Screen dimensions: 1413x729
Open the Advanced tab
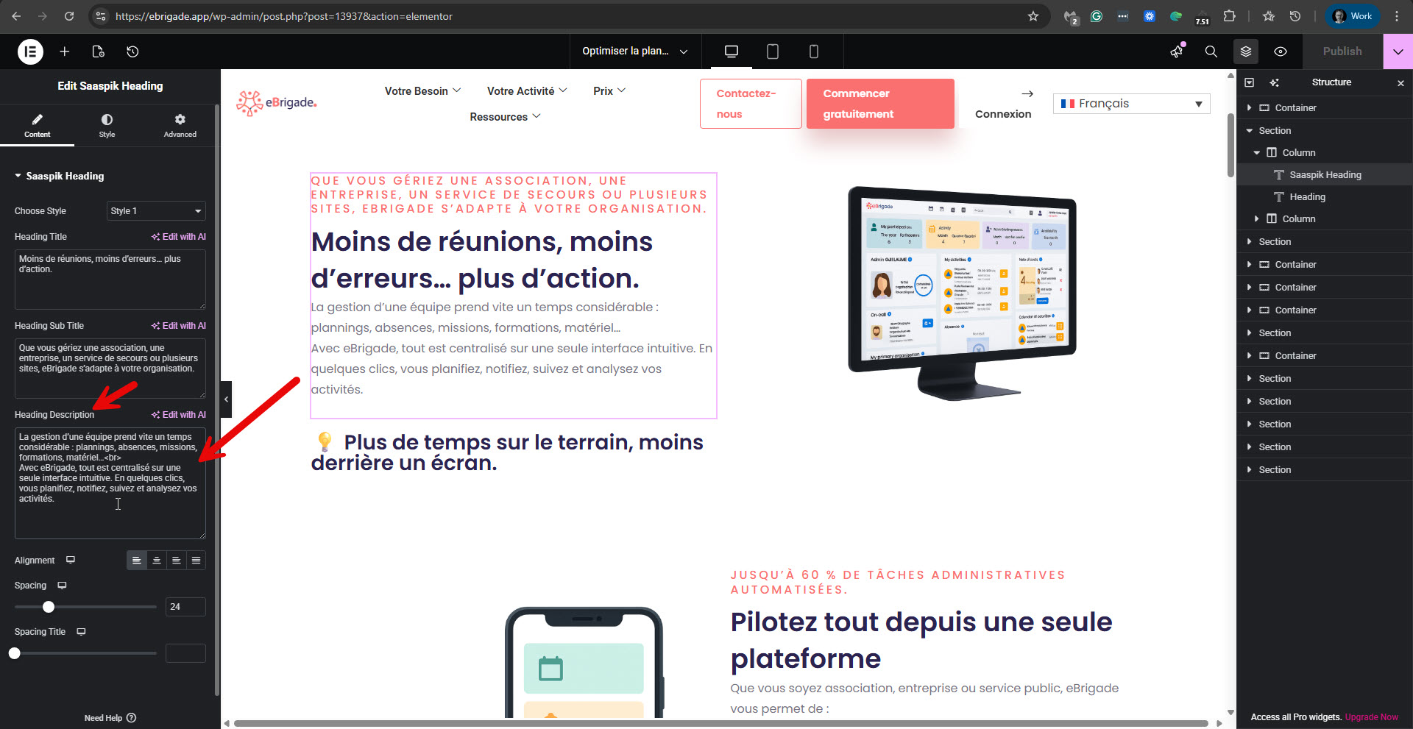pyautogui.click(x=180, y=125)
